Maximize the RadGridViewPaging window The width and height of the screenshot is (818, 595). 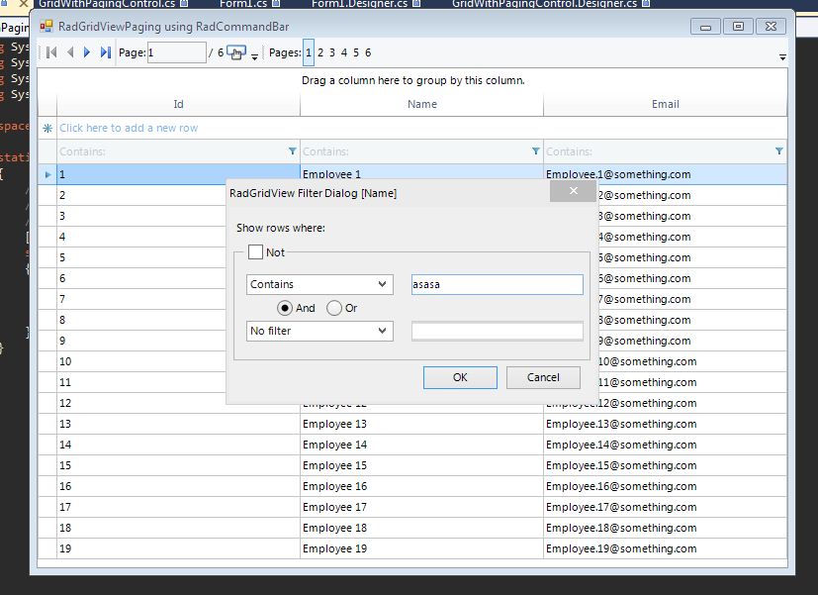738,26
